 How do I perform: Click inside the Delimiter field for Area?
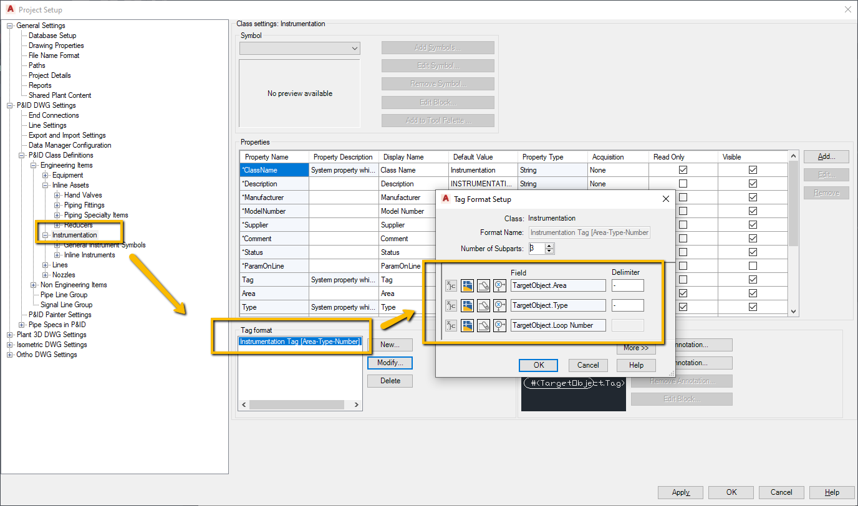(628, 285)
